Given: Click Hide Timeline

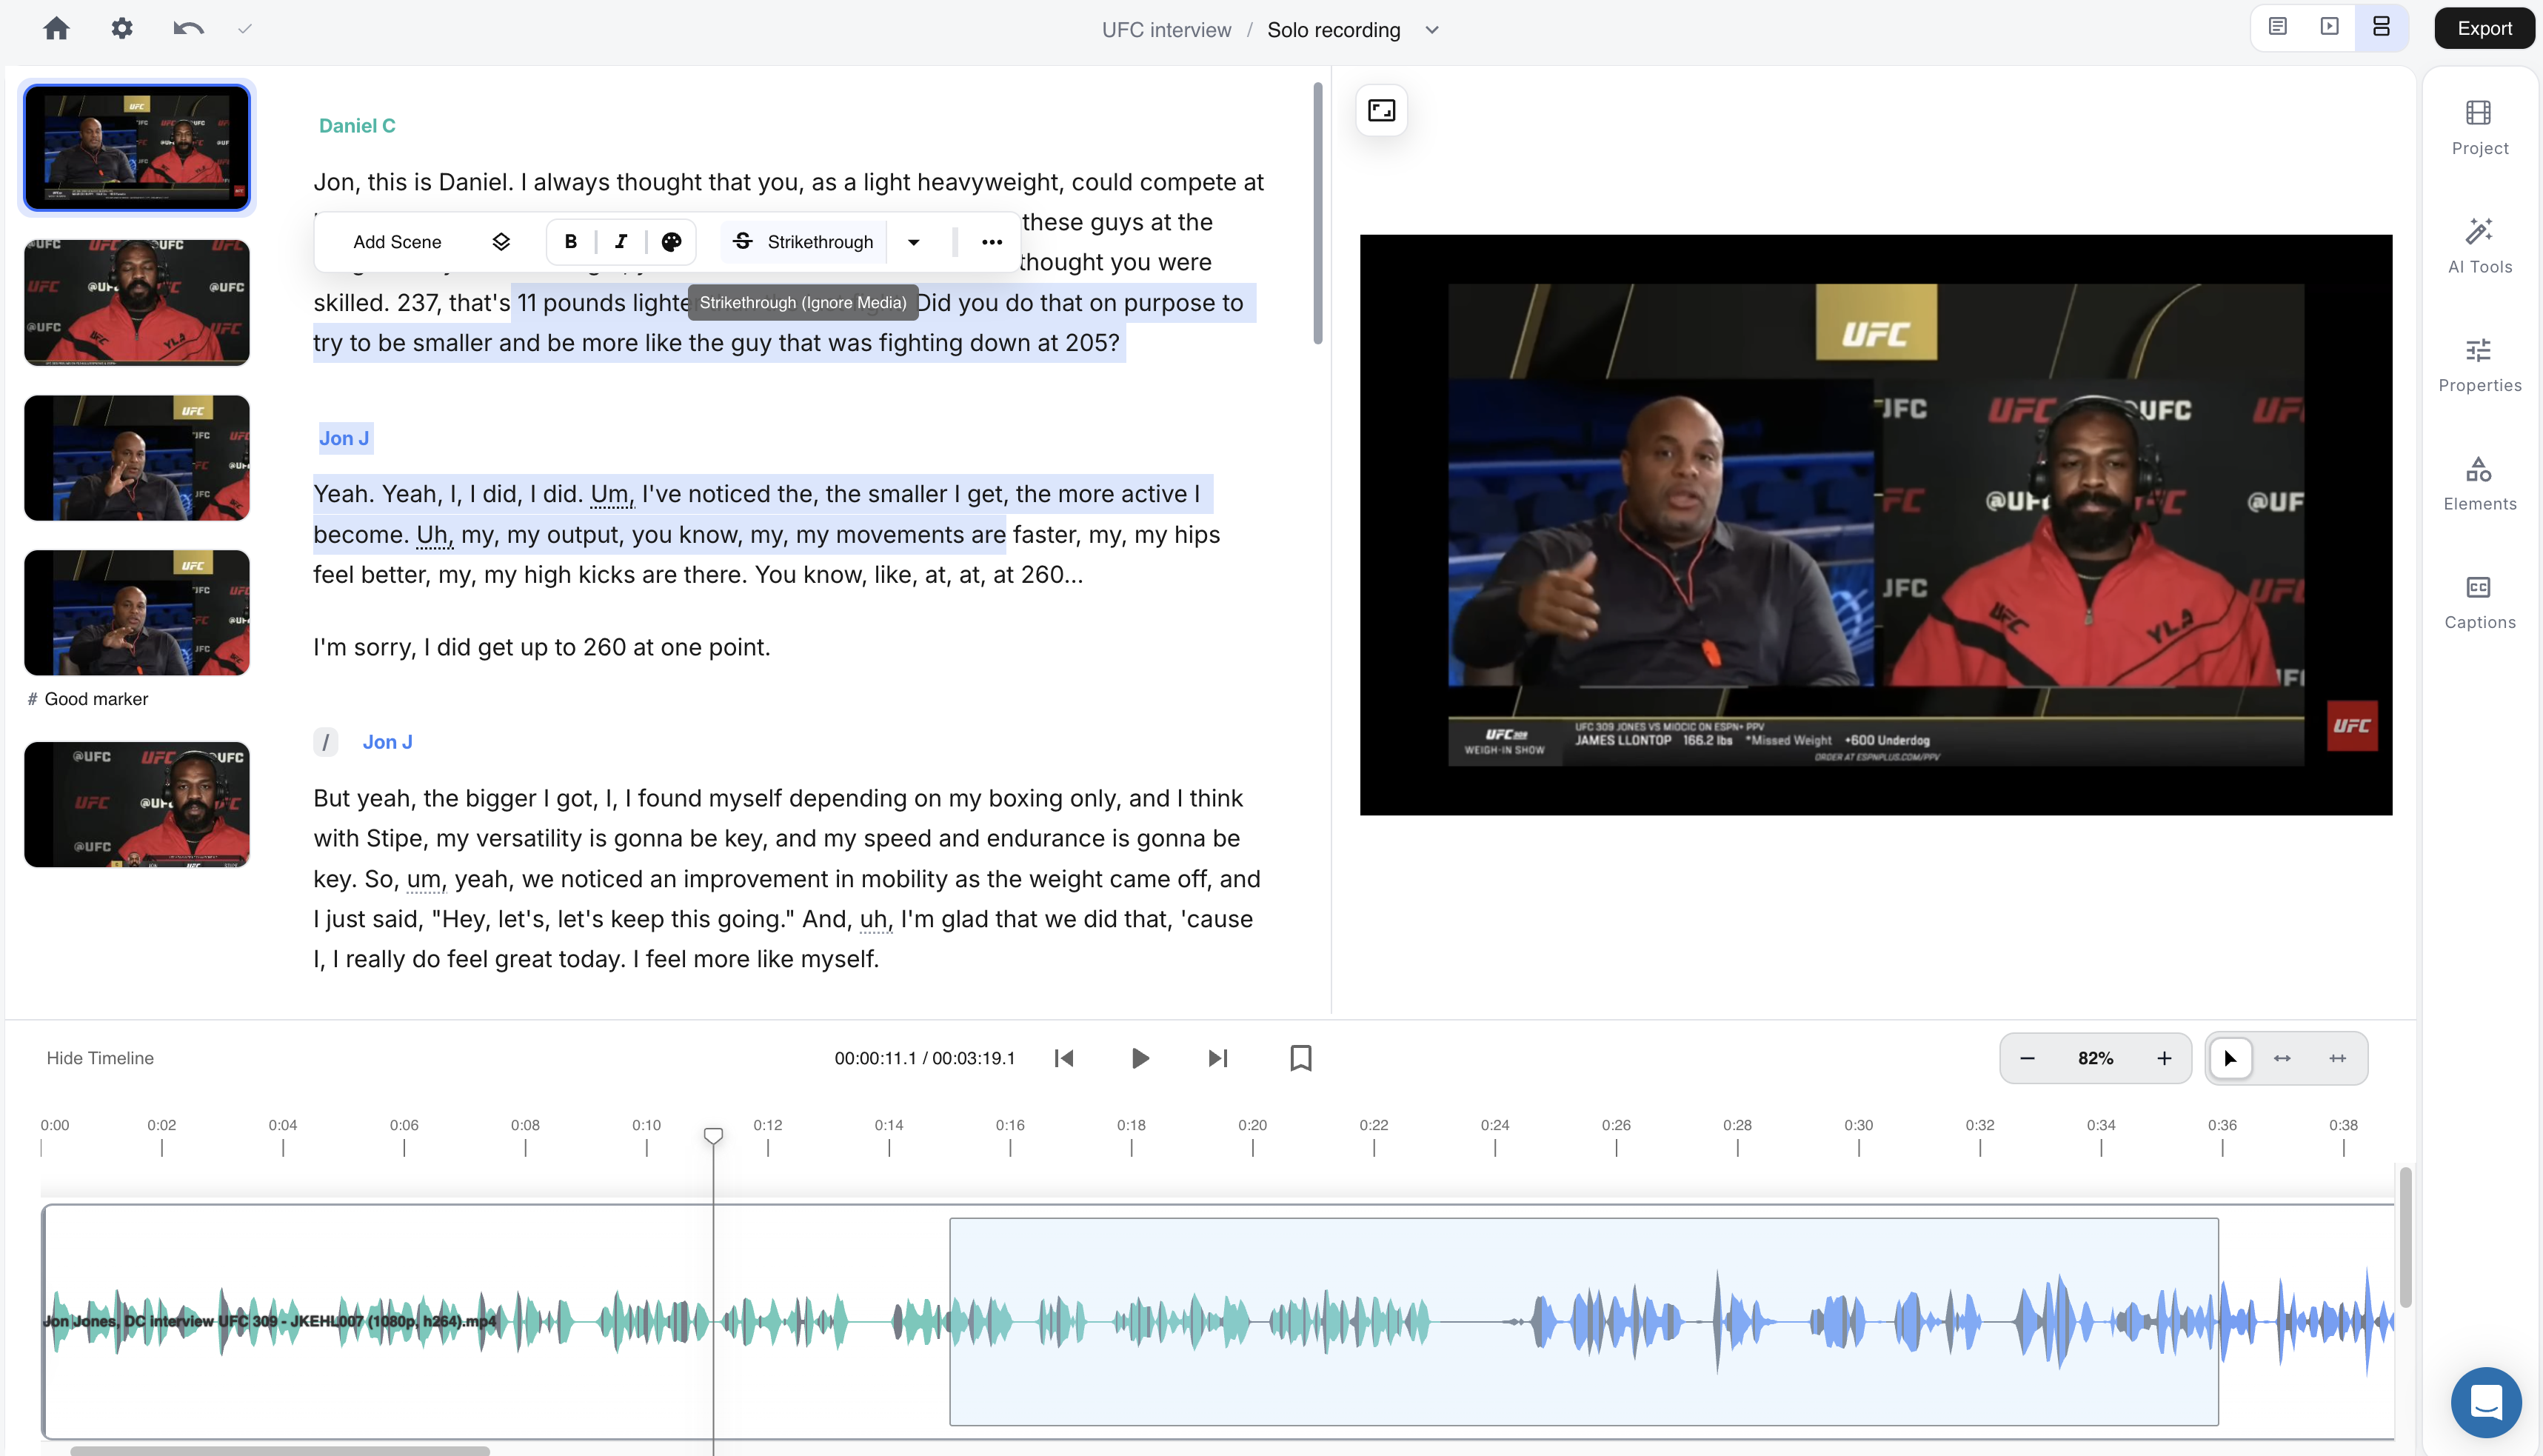Looking at the screenshot, I should 100,1058.
